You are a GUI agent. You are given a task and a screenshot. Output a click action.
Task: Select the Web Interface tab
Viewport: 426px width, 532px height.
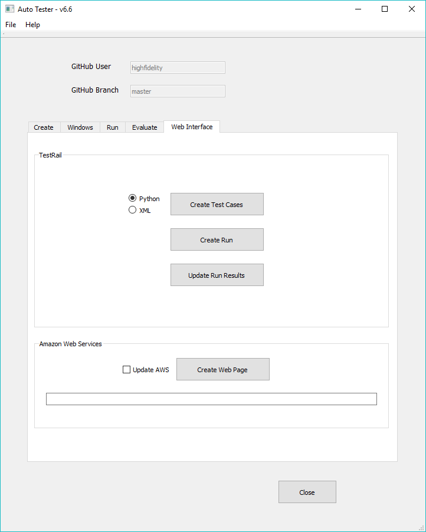[x=192, y=127]
